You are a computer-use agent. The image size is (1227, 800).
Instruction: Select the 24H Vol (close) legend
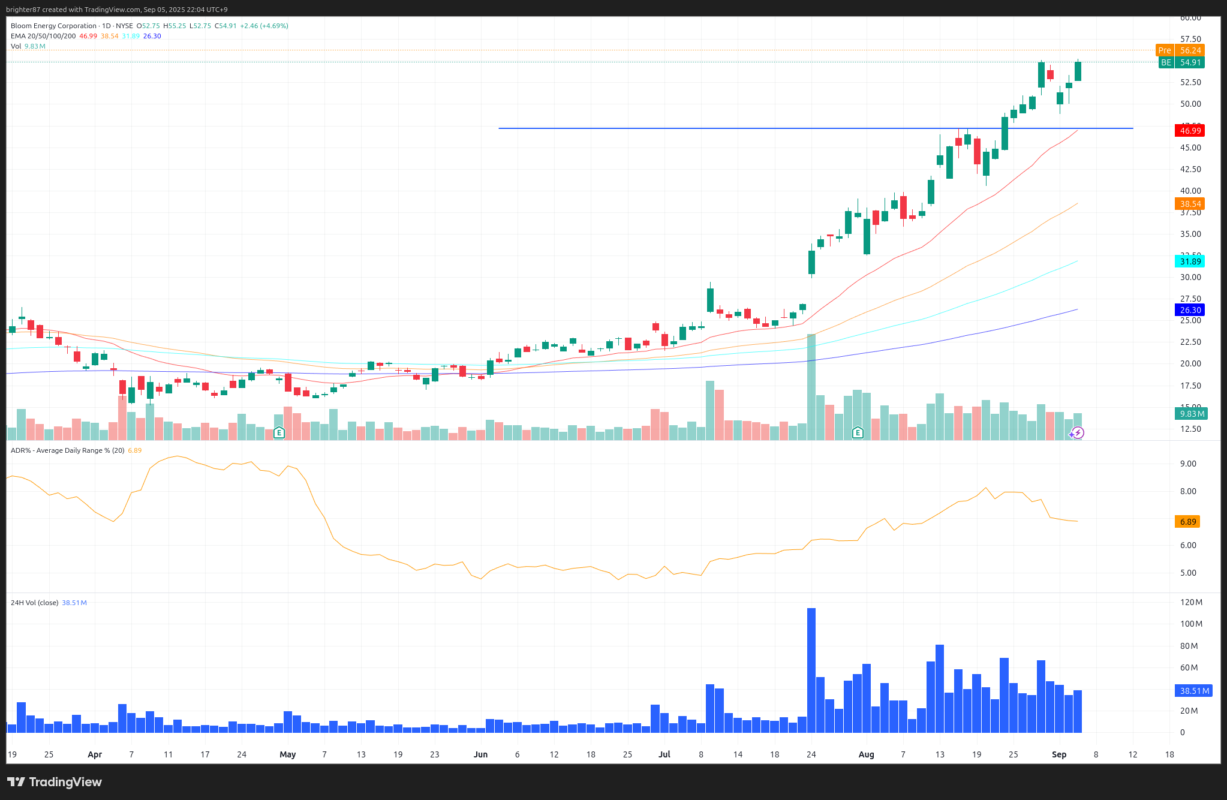pos(34,603)
